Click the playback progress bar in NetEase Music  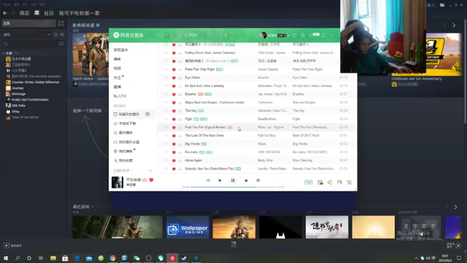(x=233, y=187)
